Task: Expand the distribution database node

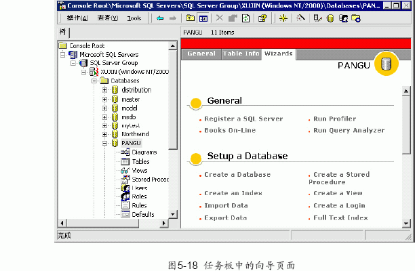Action: (105, 90)
